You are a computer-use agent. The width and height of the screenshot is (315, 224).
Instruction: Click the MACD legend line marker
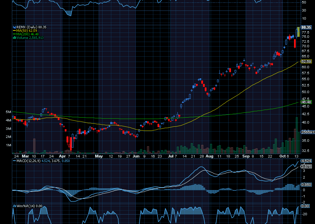tap(14, 161)
